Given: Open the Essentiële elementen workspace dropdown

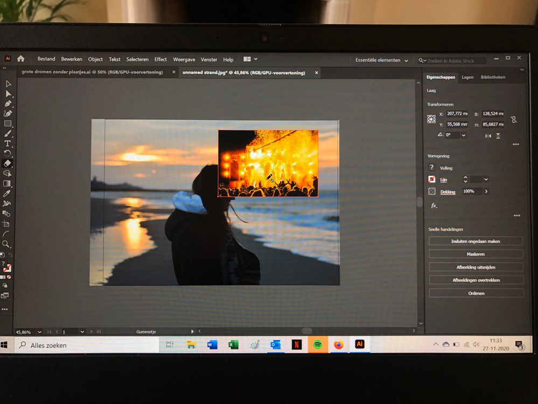Looking at the screenshot, I should [381, 60].
